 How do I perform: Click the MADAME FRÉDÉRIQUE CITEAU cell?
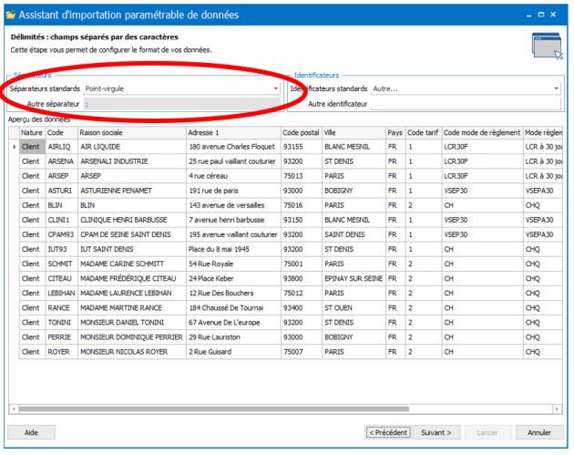[x=132, y=279]
